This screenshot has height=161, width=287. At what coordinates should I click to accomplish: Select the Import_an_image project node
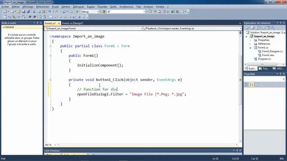(x=264, y=36)
